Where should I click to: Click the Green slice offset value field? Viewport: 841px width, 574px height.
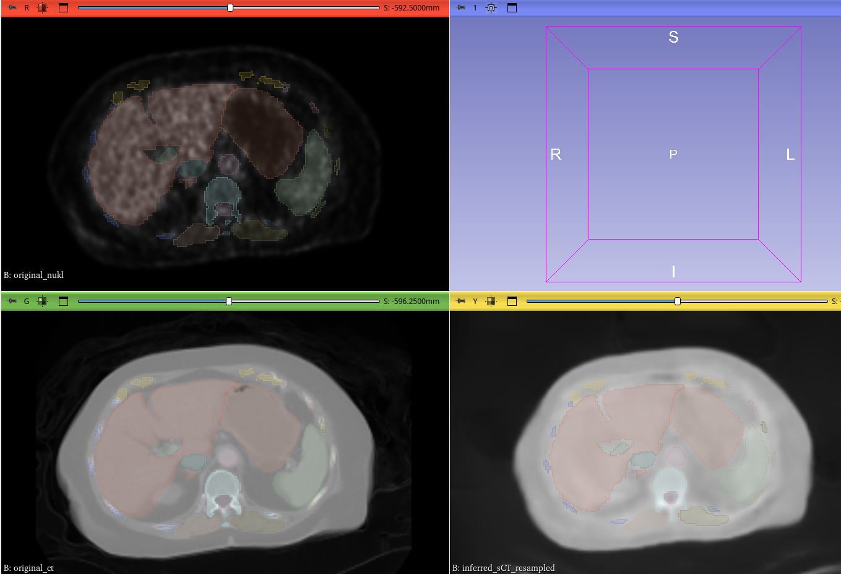[x=412, y=302]
